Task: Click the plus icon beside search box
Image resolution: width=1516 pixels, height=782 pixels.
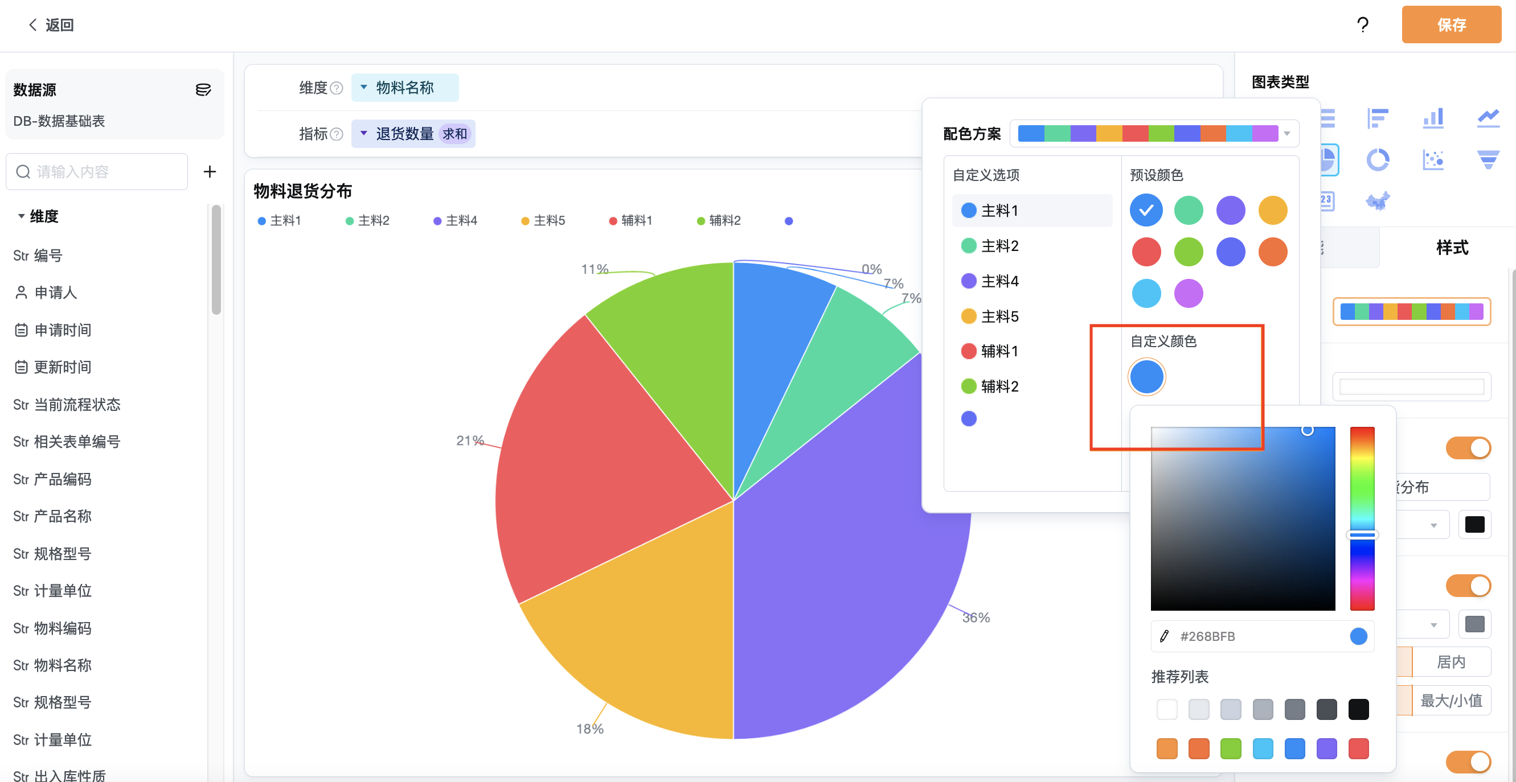Action: click(x=210, y=172)
